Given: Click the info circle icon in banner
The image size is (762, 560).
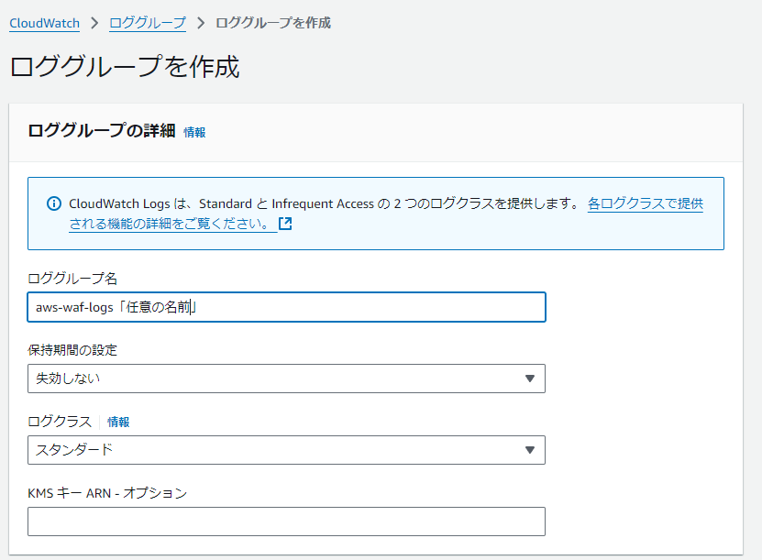Looking at the screenshot, I should pyautogui.click(x=54, y=203).
